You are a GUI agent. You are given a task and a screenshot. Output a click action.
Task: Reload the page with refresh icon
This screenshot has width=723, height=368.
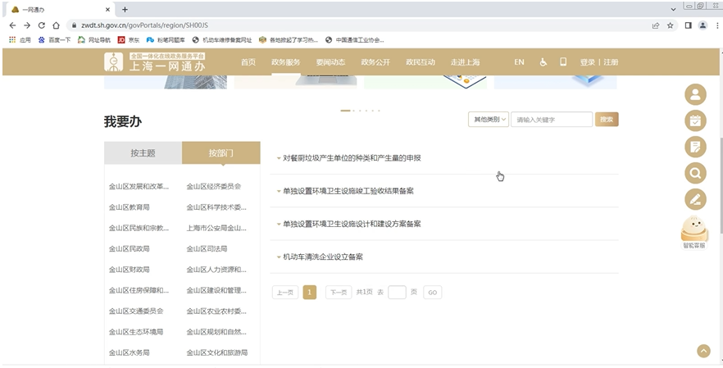pyautogui.click(x=42, y=25)
